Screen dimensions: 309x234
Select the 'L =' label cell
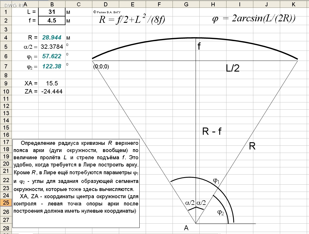pyautogui.click(x=25, y=12)
